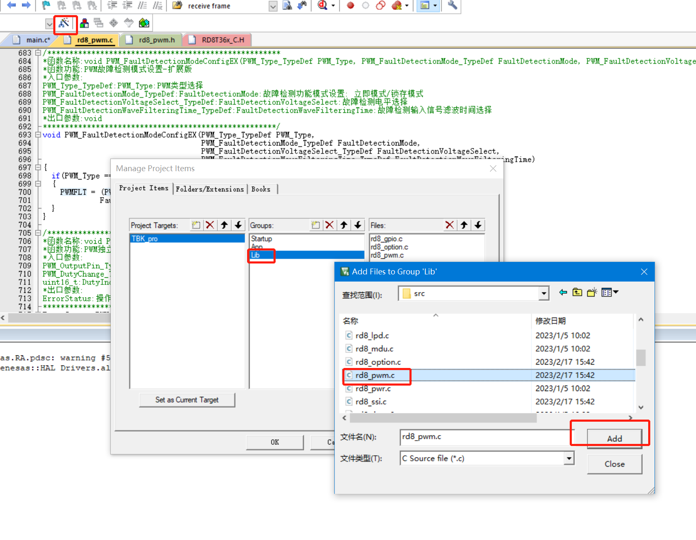This screenshot has width=696, height=540.
Task: Select the Lib group
Action: [x=307, y=255]
